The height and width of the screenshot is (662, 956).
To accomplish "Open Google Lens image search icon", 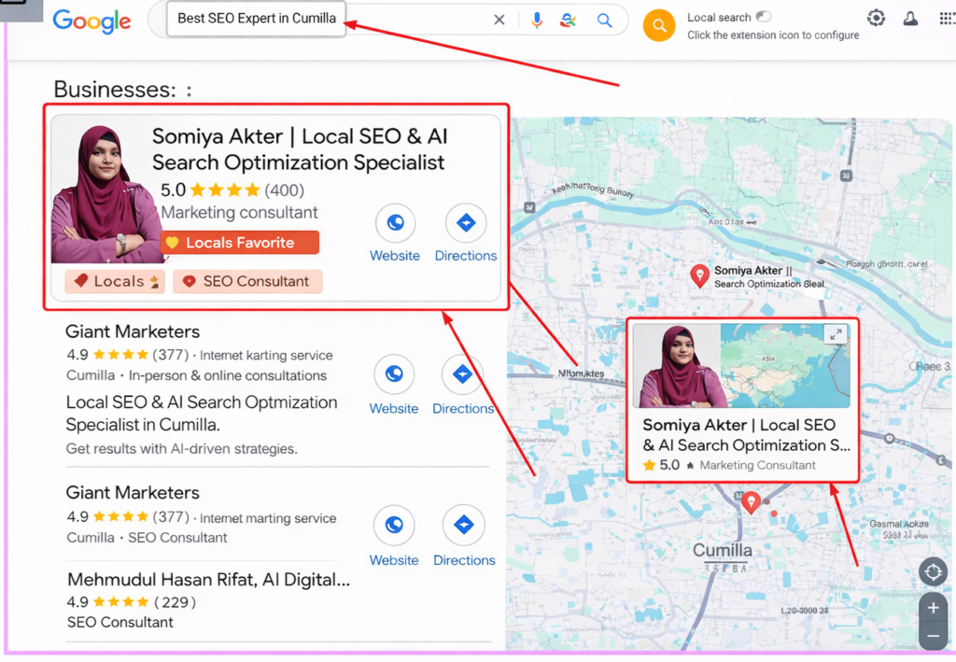I will click(568, 21).
